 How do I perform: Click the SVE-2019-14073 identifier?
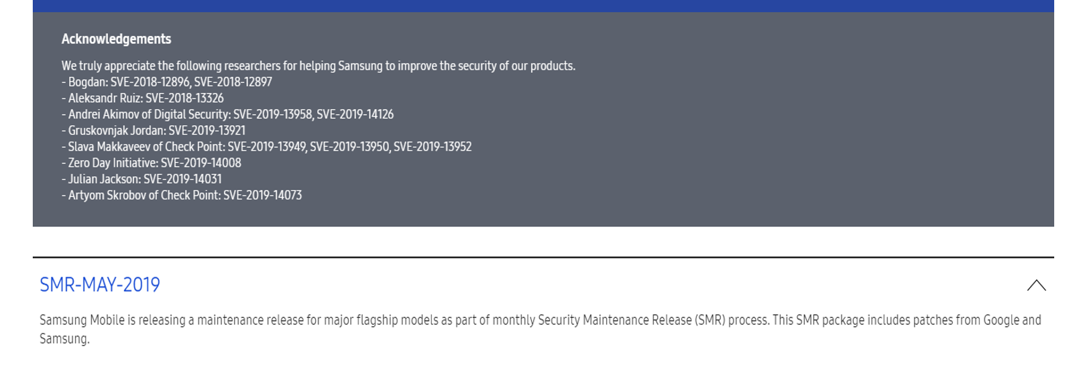click(x=262, y=195)
